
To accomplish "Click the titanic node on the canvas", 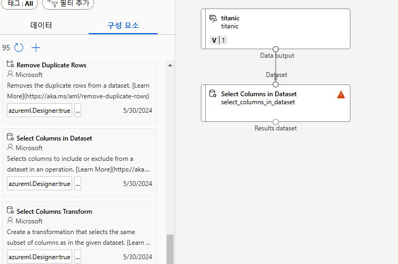I will tap(276, 29).
